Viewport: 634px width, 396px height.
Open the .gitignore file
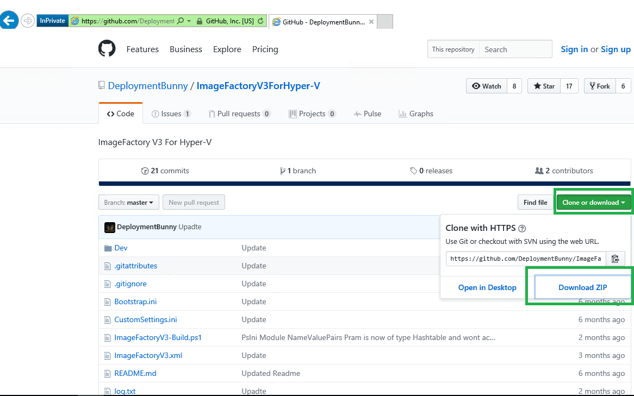pyautogui.click(x=130, y=284)
